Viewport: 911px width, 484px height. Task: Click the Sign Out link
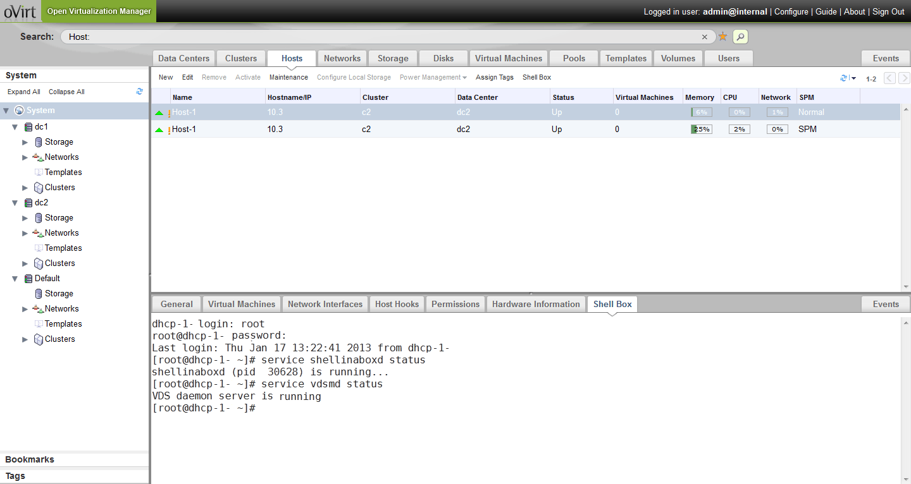(x=888, y=11)
